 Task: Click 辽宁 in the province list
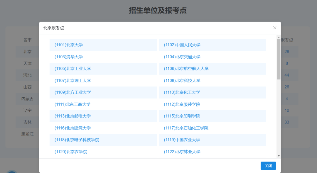[x=27, y=111]
